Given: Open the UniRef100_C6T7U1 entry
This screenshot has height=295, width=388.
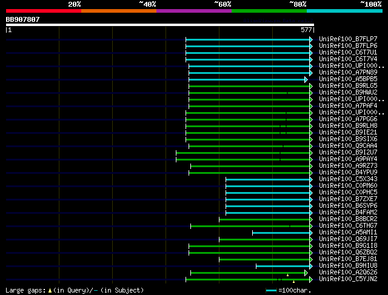Looking at the screenshot, I should pyautogui.click(x=348, y=53).
